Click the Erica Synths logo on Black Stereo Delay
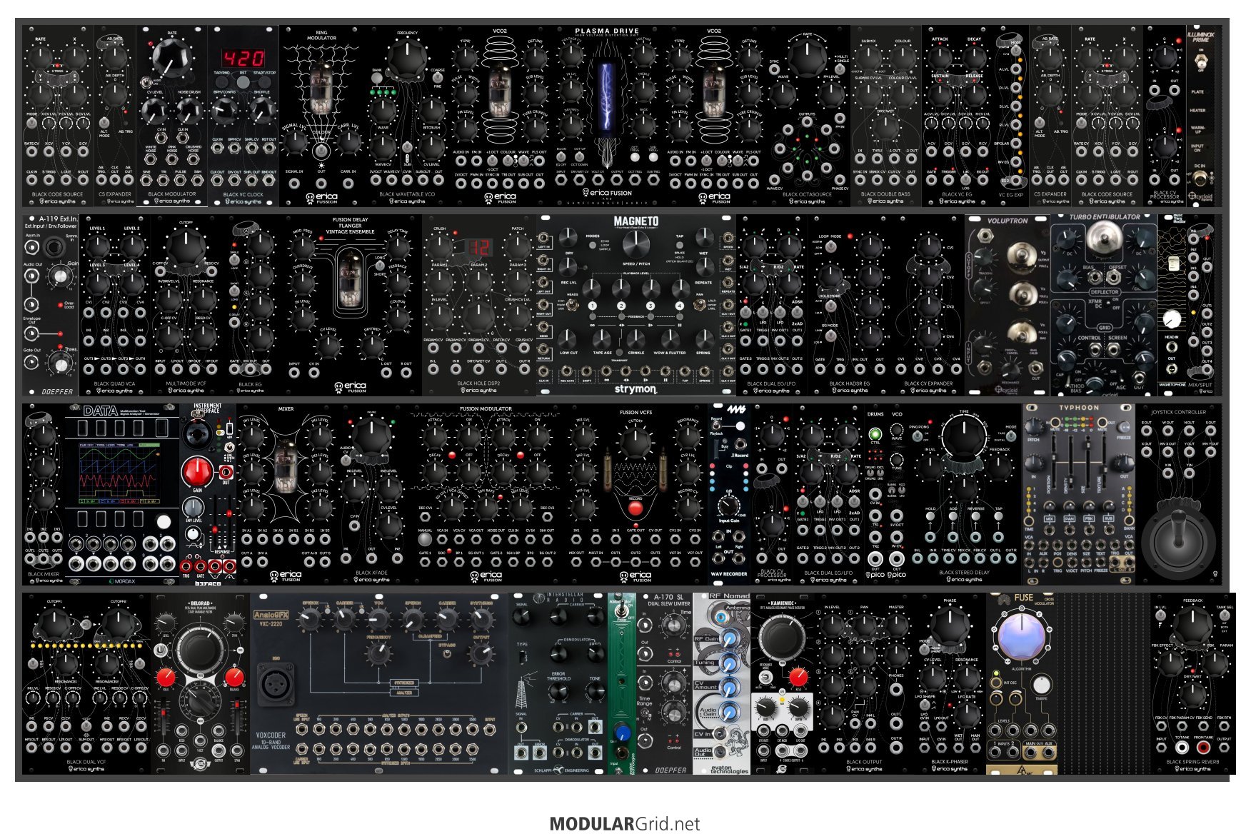Screen dimensions: 1251x839 (x=965, y=579)
